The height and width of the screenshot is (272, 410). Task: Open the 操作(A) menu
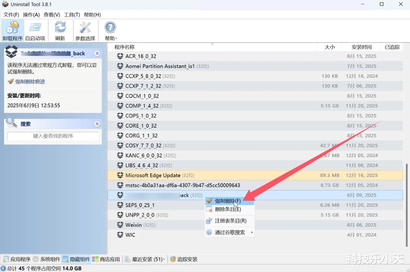[x=31, y=15]
